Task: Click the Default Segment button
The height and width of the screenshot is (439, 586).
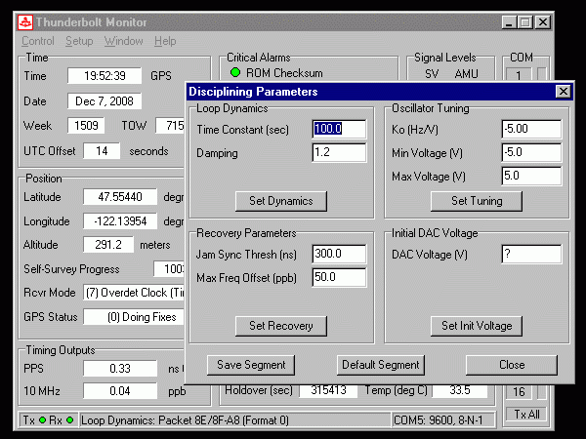Action: click(381, 365)
